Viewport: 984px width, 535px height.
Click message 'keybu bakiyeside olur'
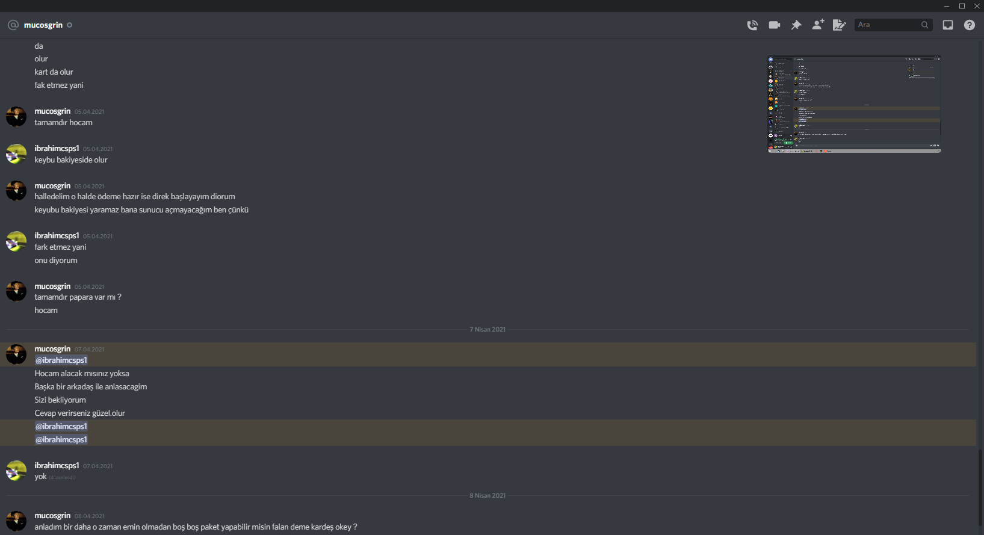71,159
